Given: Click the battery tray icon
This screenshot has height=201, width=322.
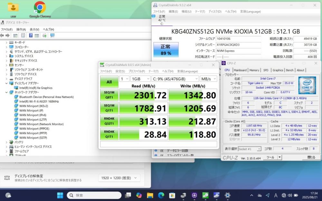Looking at the screenshot, I should pos(296,195).
